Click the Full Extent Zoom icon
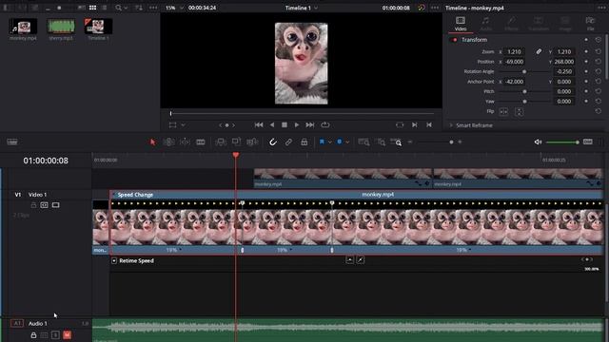The height and width of the screenshot is (342, 609). point(363,142)
